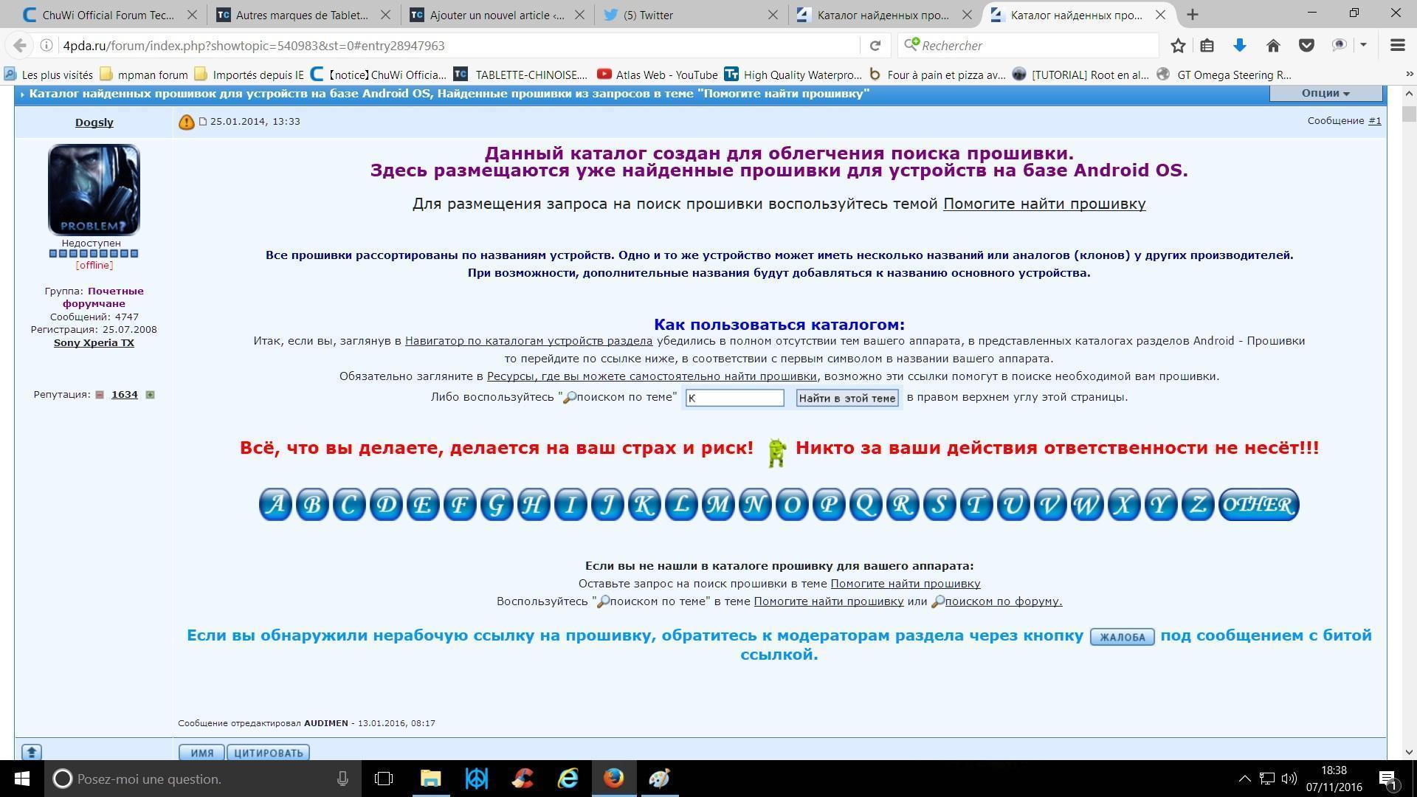The height and width of the screenshot is (797, 1417).
Task: Click the green plus reputation icon
Action: point(150,395)
